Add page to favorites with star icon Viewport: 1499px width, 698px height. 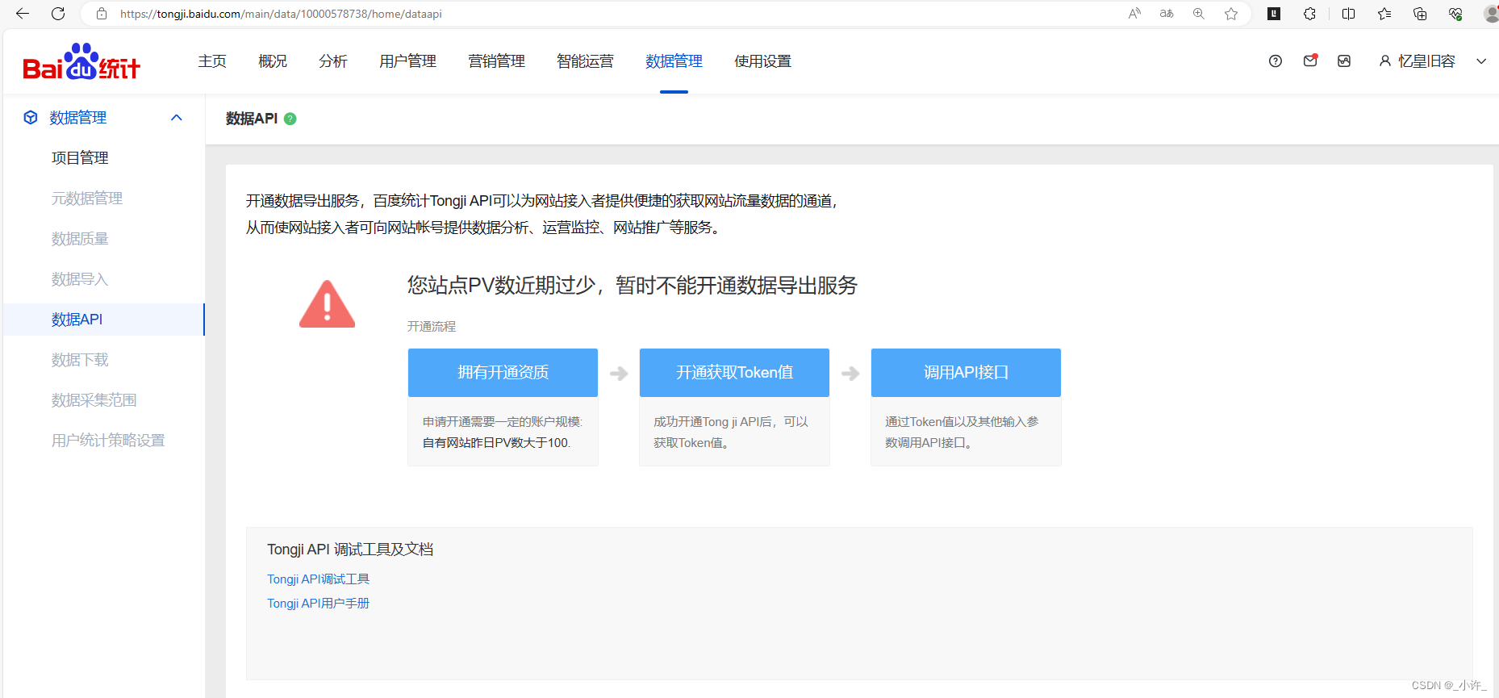(1231, 14)
